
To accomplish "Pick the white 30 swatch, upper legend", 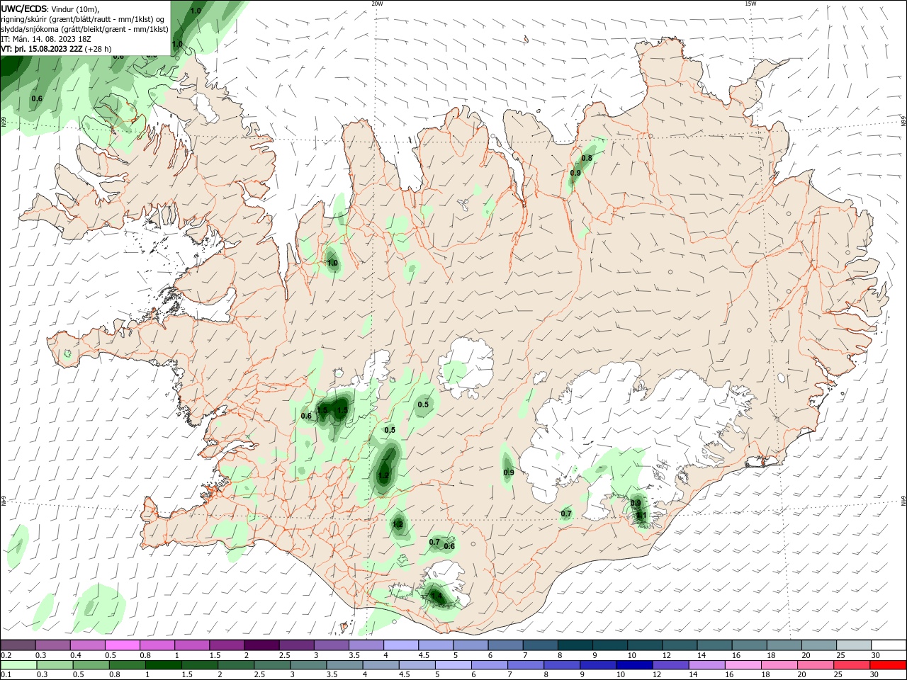I will [887, 645].
